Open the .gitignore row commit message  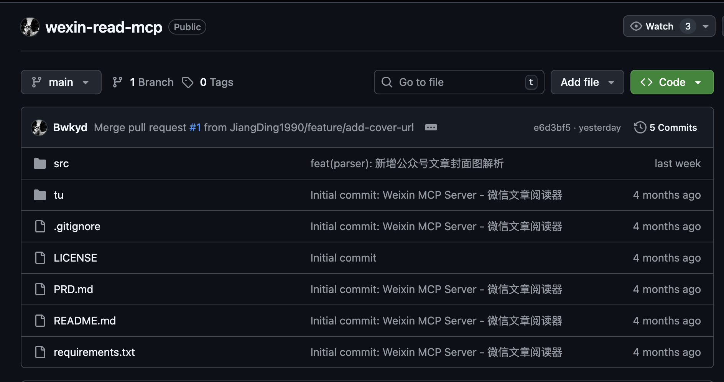click(436, 227)
